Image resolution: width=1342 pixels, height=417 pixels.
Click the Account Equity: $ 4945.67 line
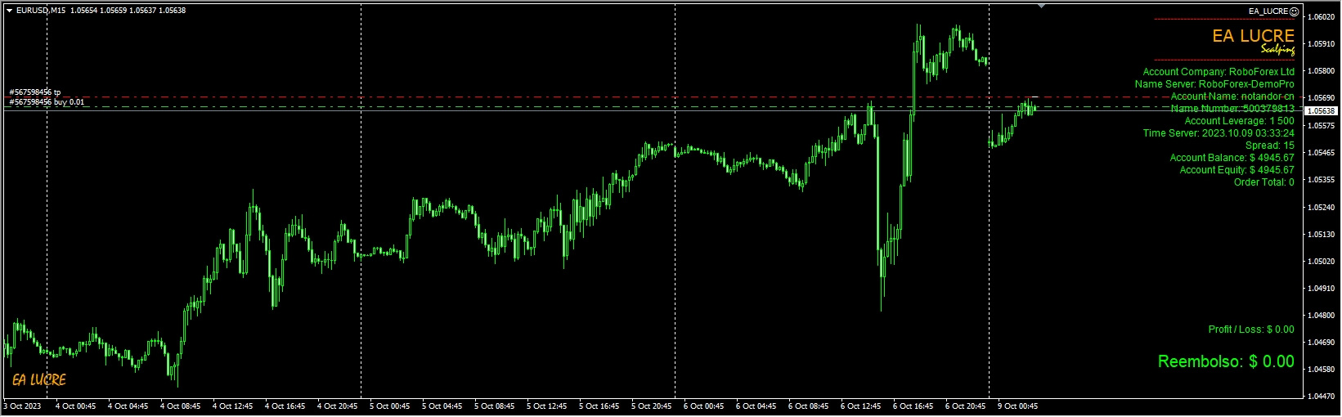[x=1237, y=170]
